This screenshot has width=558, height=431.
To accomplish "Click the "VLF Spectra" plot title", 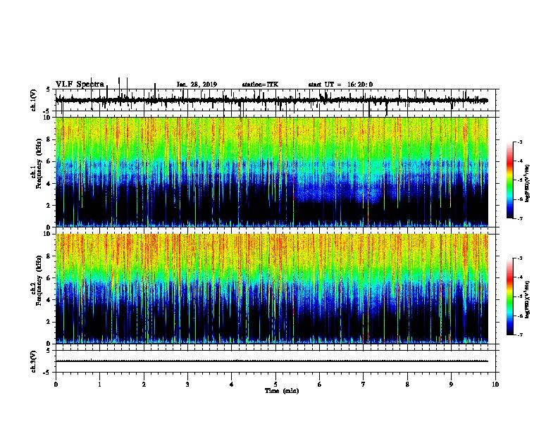I will (80, 85).
